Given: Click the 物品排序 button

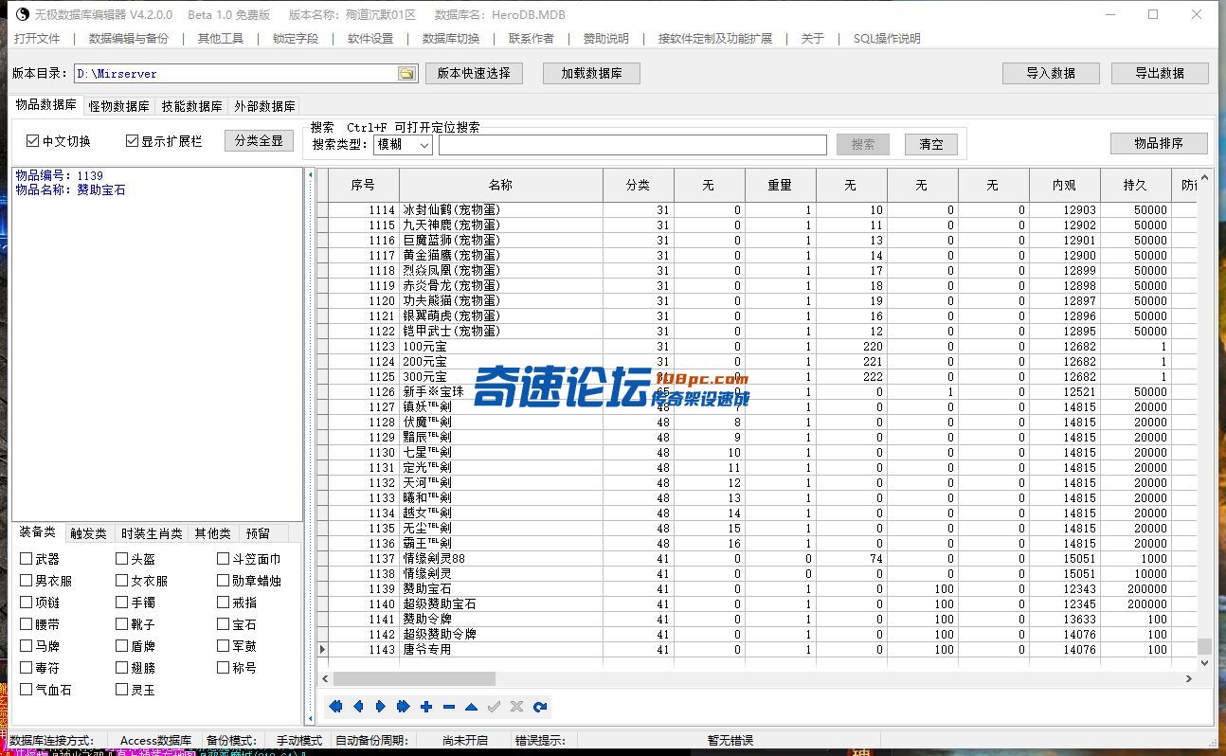Looking at the screenshot, I should click(1159, 143).
